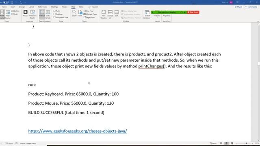Open Ribbon Display Options icon
260x146 pixels.
tap(237, 2)
